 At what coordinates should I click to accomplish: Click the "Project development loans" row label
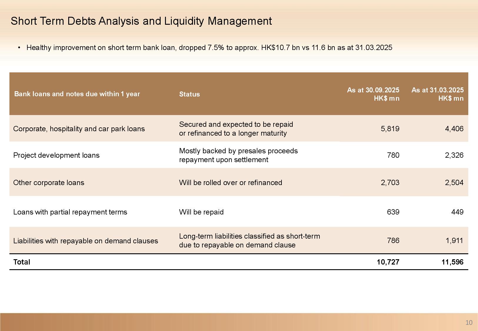pos(56,155)
